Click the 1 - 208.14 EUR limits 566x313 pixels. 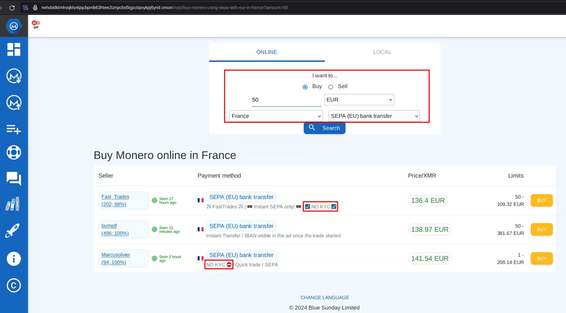(x=510, y=258)
